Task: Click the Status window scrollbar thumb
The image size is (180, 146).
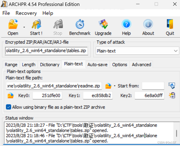Action: click(177, 133)
